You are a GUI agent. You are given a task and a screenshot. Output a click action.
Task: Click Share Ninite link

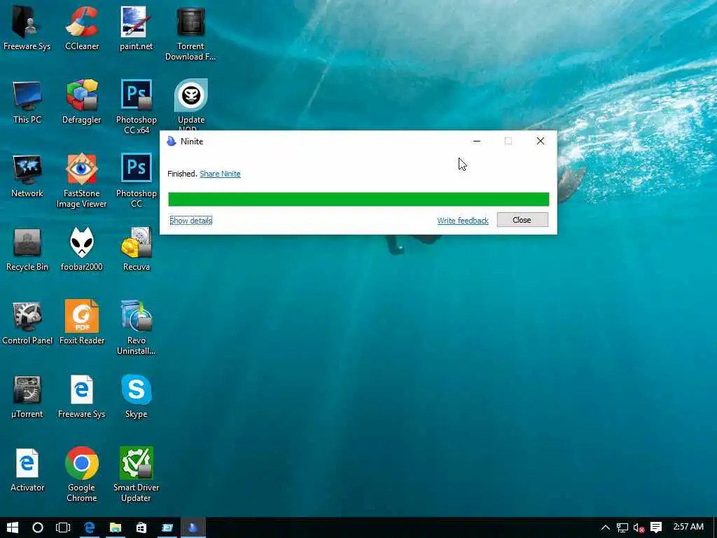click(x=220, y=174)
